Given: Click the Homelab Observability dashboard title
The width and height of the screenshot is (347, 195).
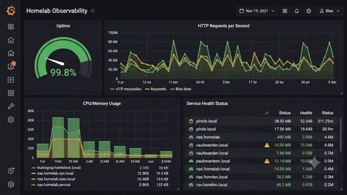Looking at the screenshot, I should coord(57,11).
